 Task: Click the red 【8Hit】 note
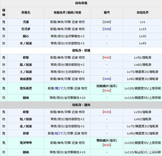pos(107,145)
